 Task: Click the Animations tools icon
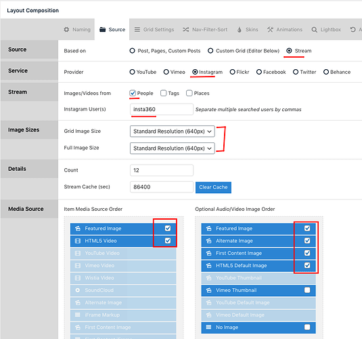click(270, 30)
